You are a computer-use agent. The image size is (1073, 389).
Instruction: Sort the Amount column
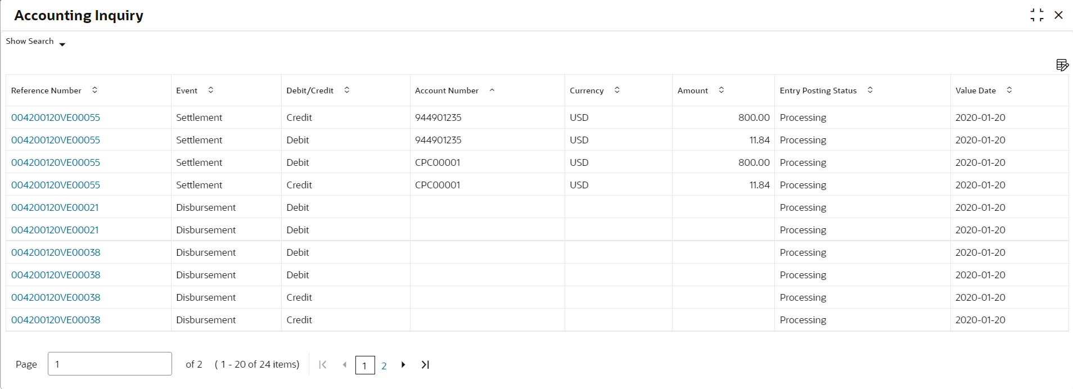pos(722,90)
